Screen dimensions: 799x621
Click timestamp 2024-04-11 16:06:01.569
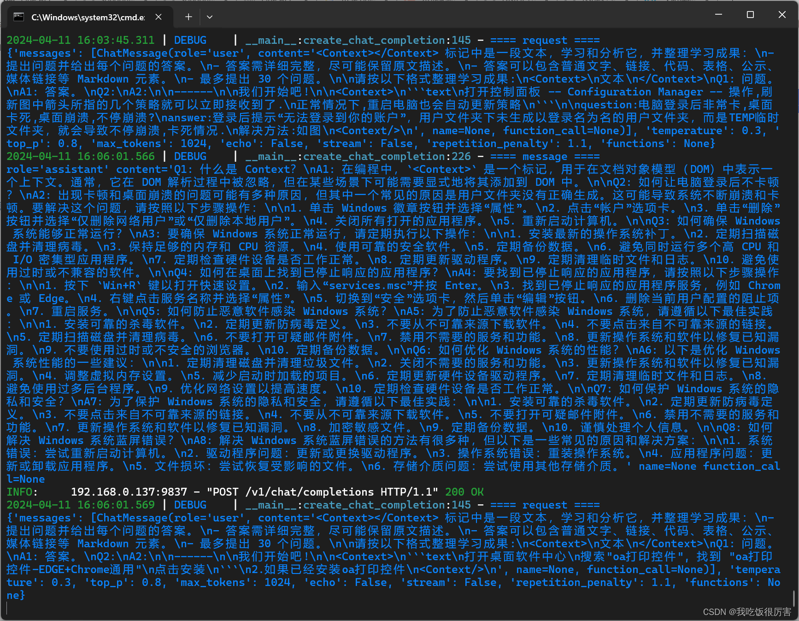(81, 505)
